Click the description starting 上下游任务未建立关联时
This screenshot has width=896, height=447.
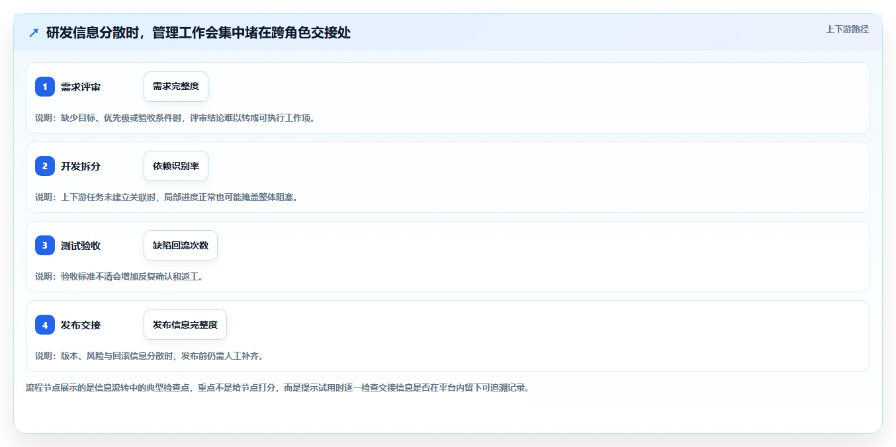(x=166, y=197)
